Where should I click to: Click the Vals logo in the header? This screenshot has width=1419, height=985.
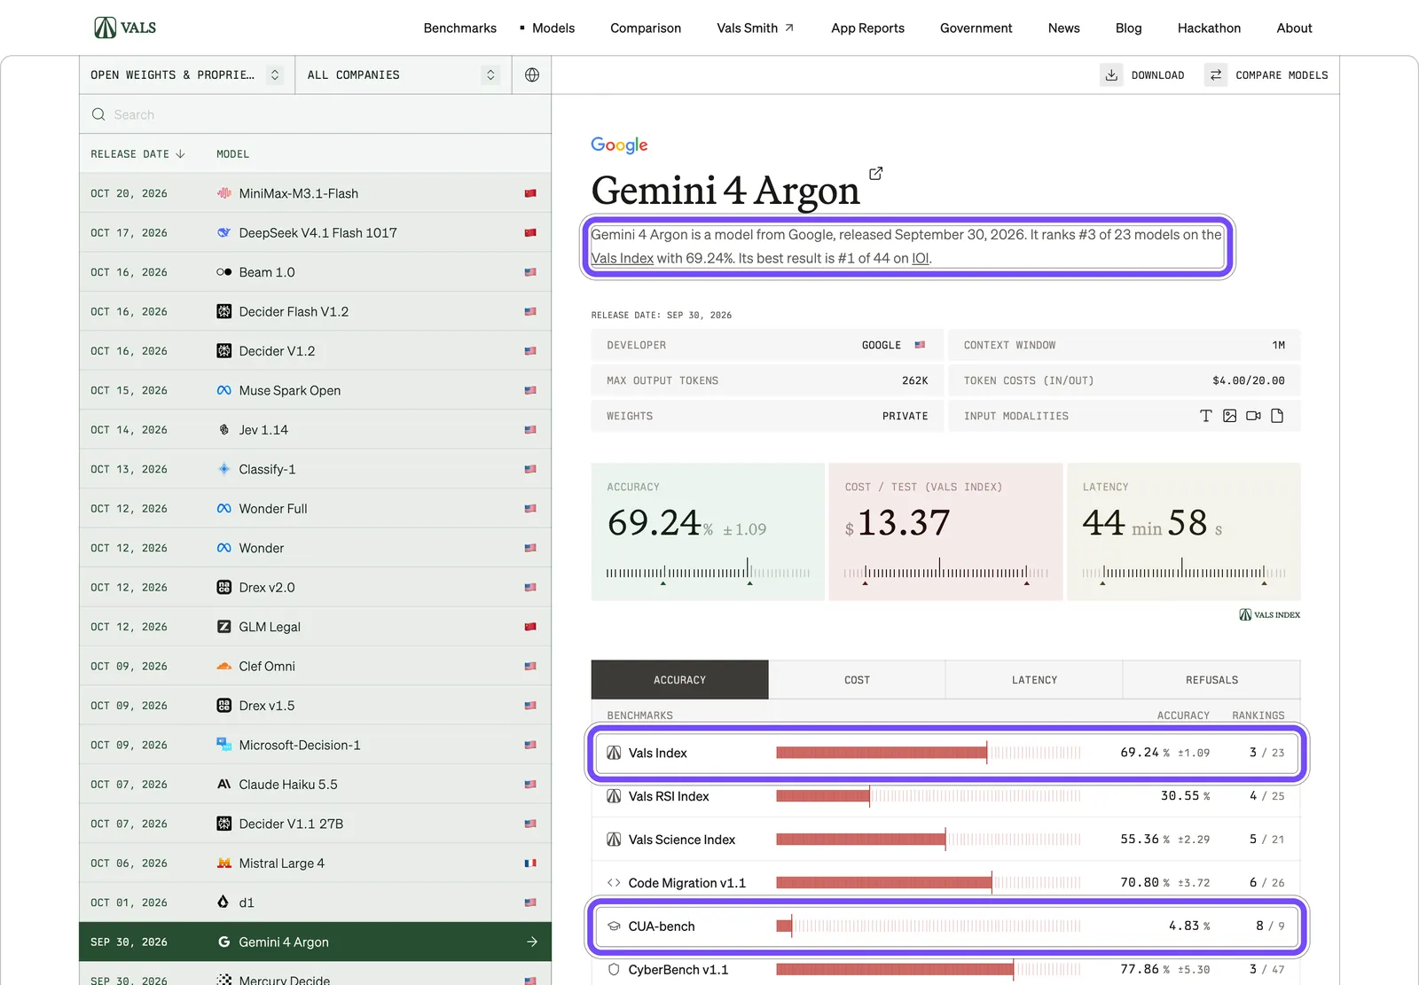click(125, 27)
